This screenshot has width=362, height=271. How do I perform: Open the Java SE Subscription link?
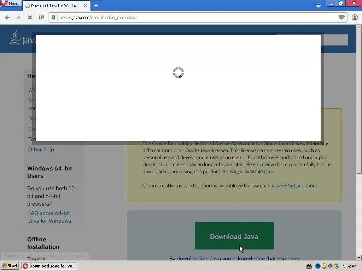coord(293,186)
